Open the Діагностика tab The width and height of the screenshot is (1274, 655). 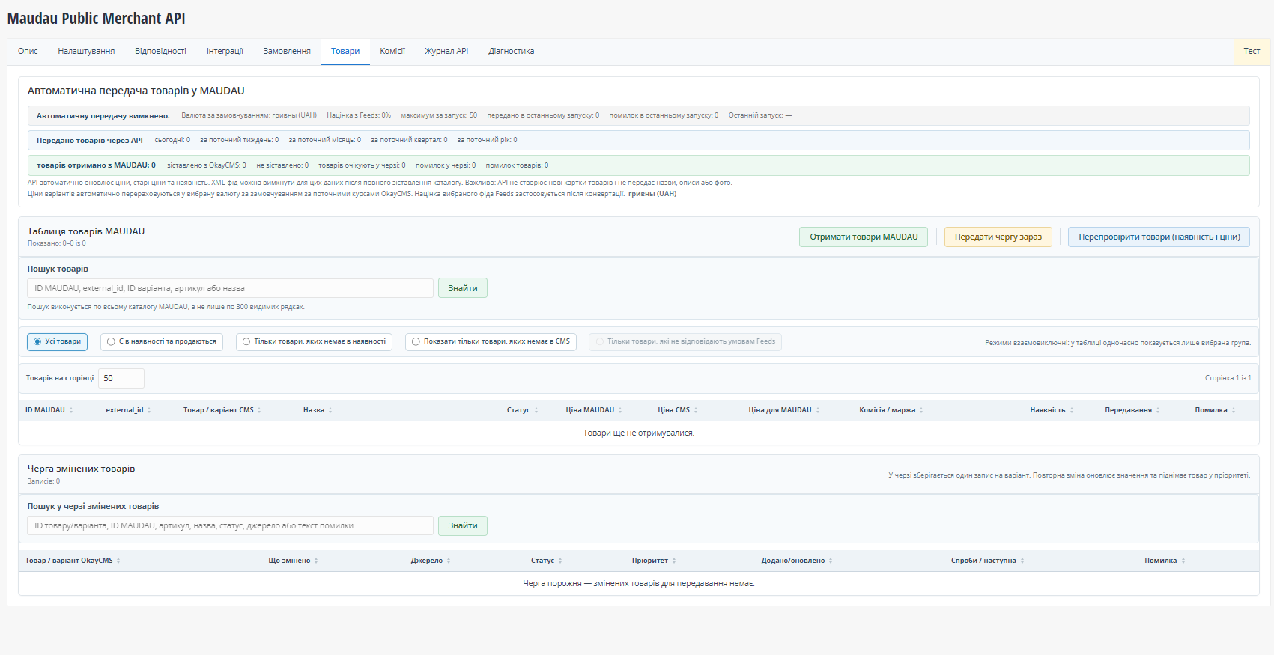[x=512, y=51]
